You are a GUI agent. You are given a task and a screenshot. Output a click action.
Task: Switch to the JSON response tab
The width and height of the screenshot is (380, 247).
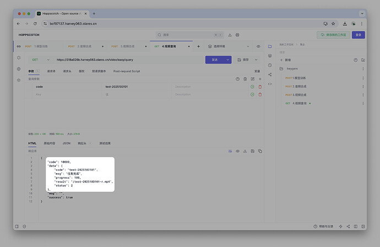coord(66,143)
